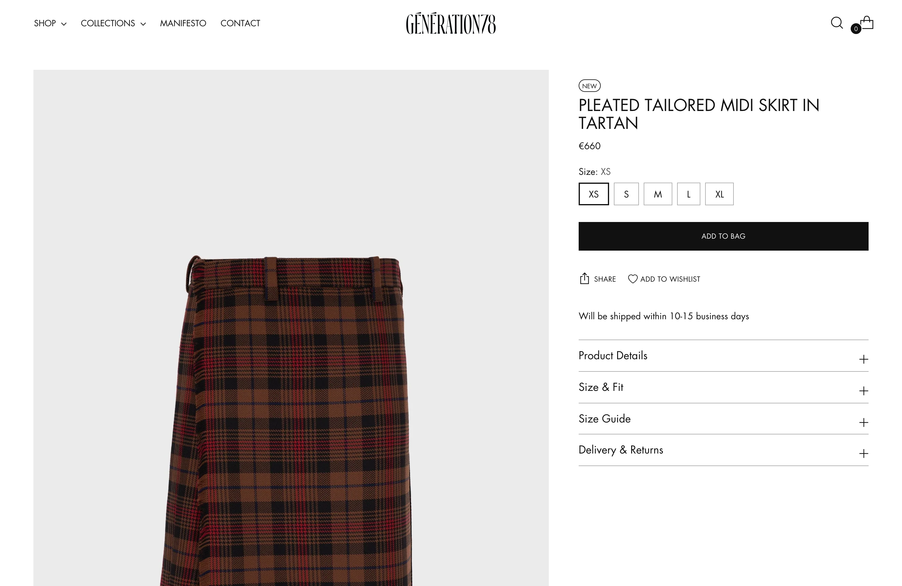Click the plus icon beside Size Guide

[863, 422]
